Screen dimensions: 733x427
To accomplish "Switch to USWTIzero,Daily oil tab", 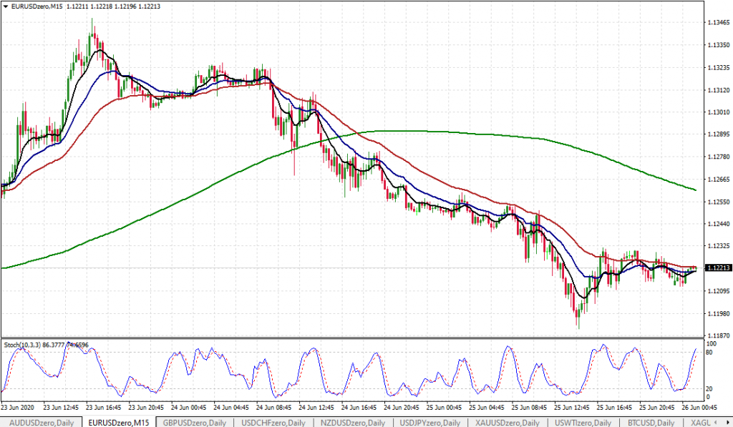I will [x=507, y=422].
